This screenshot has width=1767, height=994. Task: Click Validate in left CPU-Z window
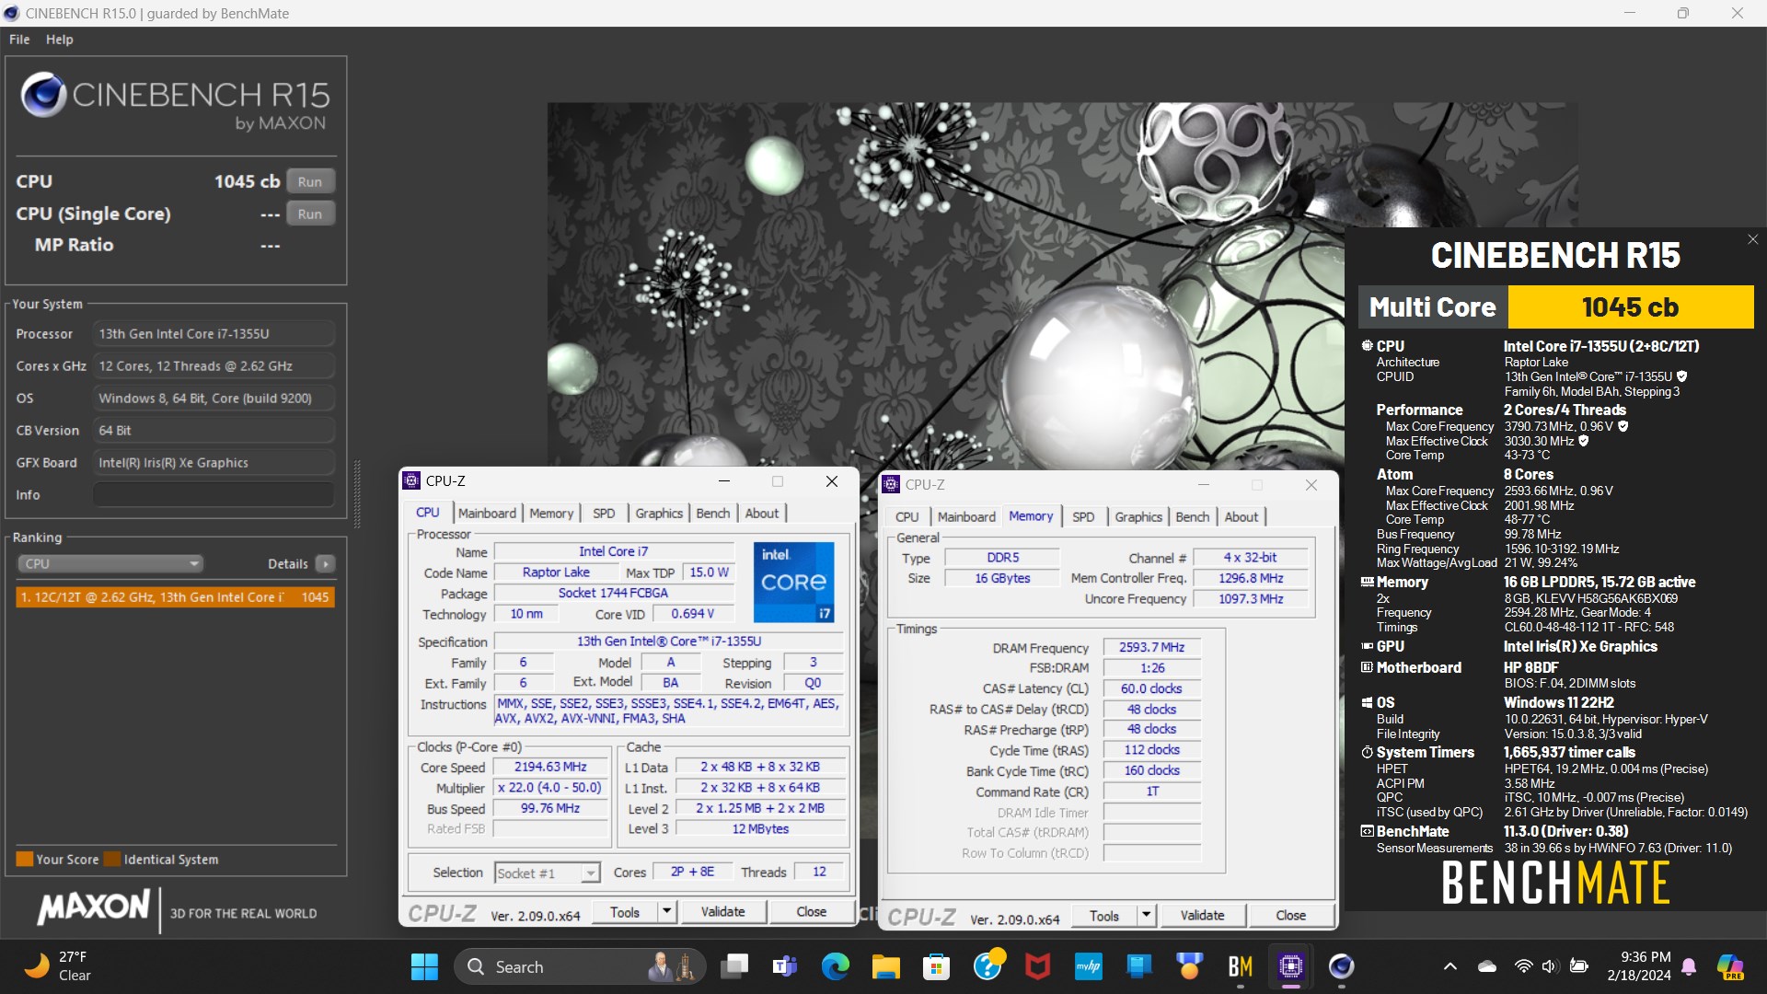(x=722, y=912)
